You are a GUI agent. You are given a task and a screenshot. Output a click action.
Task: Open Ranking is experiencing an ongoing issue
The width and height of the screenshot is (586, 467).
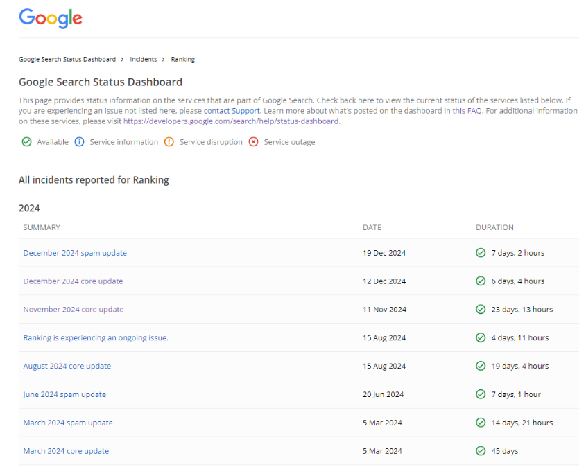tap(96, 338)
